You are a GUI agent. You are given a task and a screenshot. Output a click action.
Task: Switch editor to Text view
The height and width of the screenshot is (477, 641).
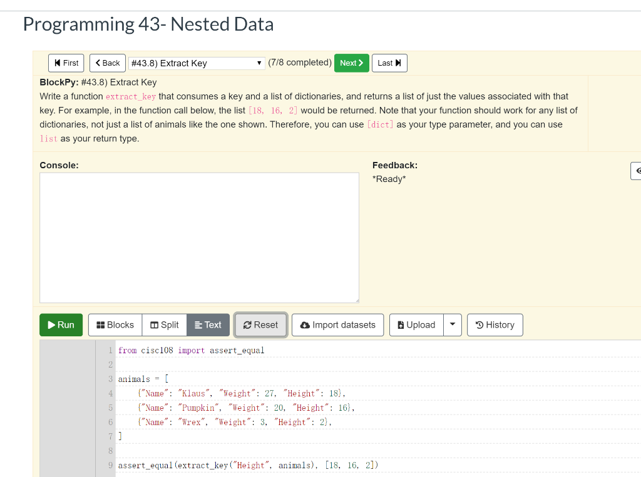coord(208,324)
